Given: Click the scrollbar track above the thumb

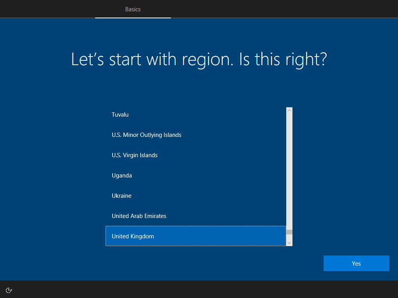Looking at the screenshot, I should (x=289, y=172).
